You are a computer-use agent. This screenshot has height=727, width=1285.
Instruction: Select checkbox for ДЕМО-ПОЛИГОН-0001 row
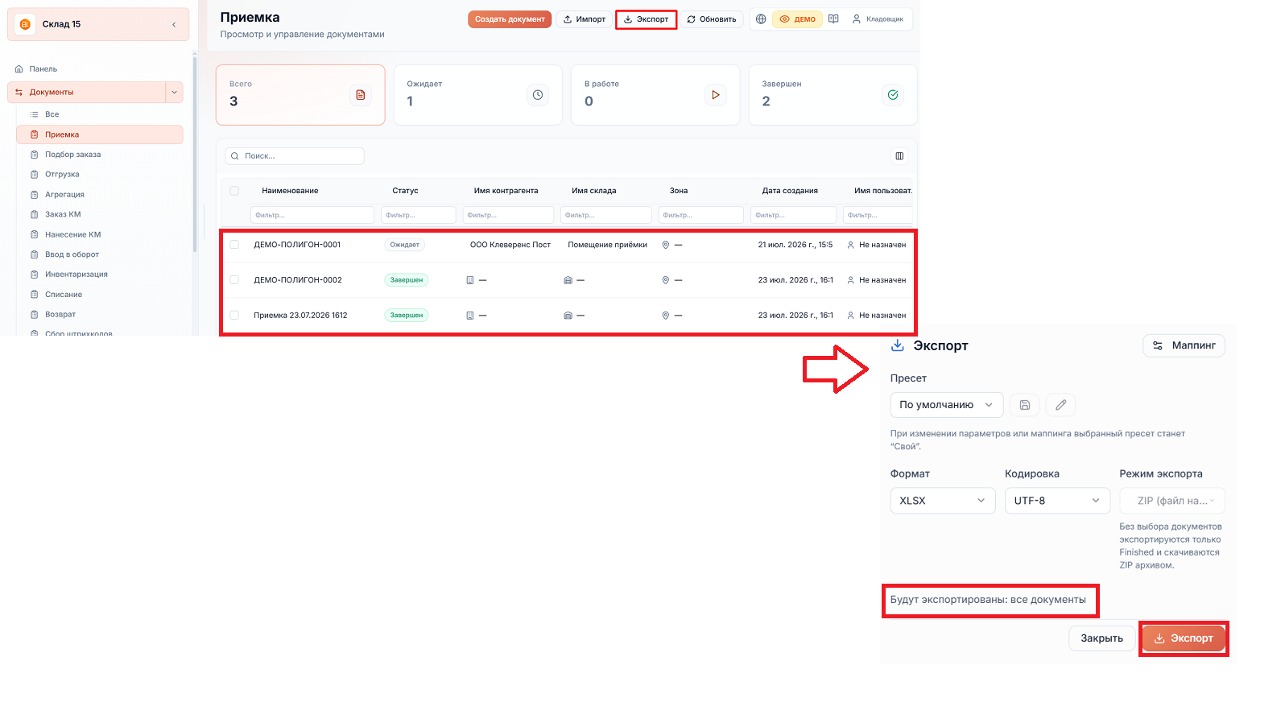234,245
